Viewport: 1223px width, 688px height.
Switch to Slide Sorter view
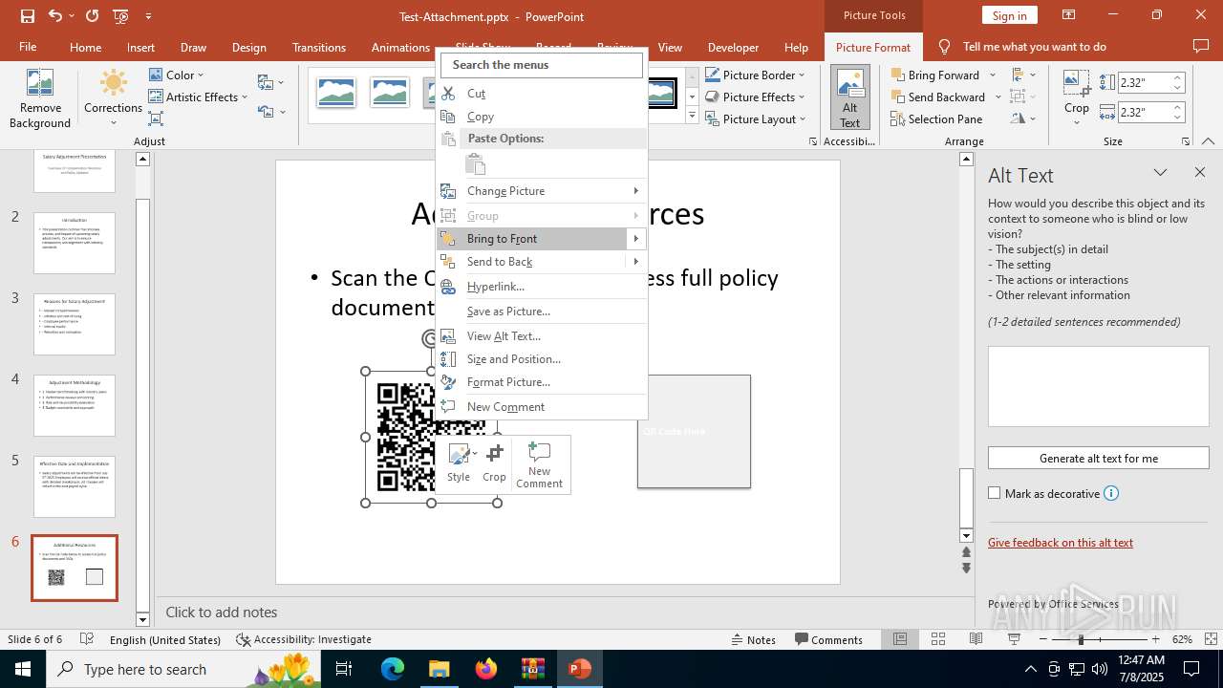click(938, 639)
